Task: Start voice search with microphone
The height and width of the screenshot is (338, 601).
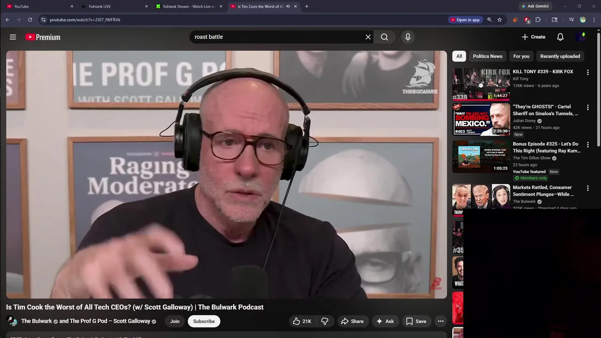Action: [408, 37]
